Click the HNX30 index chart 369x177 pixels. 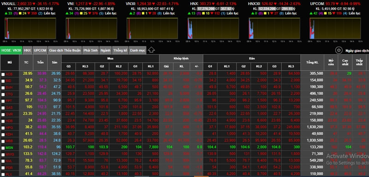pyautogui.click(x=274, y=28)
